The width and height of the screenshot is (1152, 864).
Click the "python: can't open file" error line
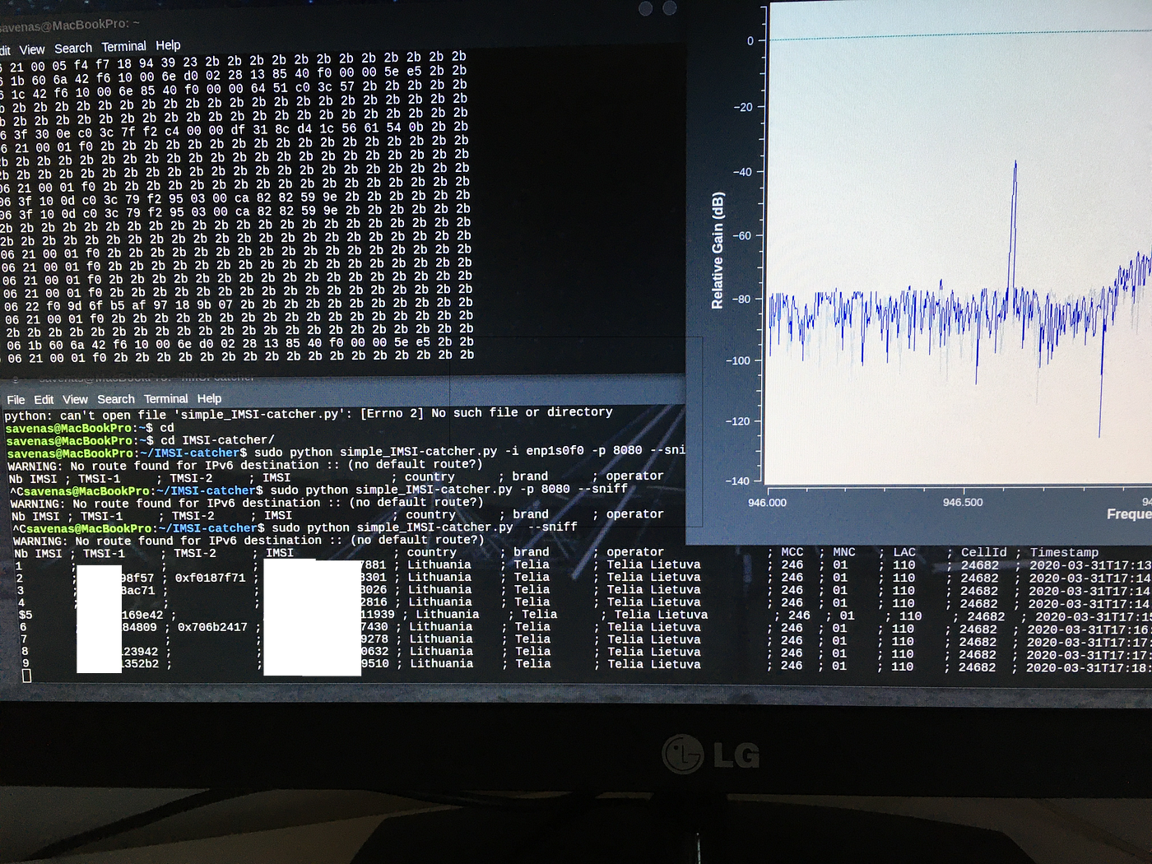pos(309,413)
